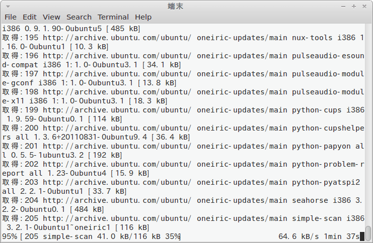Screen dimensions: 373x243
Task: Click 'python-papyon' on line 201
Action: (x=321, y=146)
